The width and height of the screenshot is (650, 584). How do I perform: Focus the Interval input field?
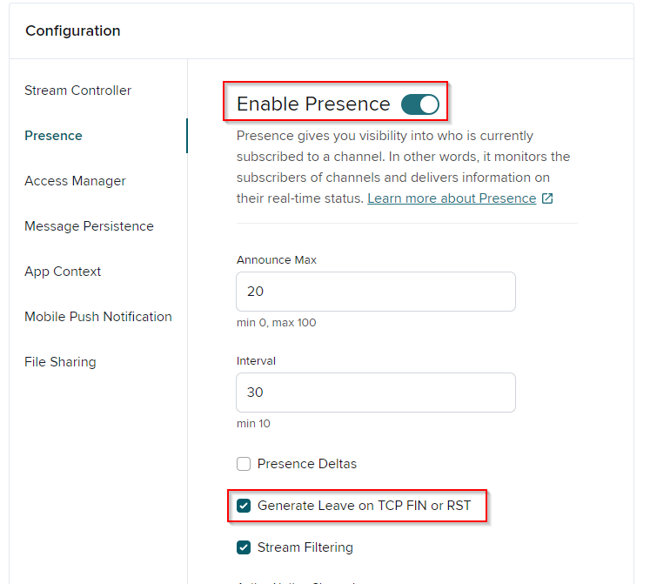375,393
